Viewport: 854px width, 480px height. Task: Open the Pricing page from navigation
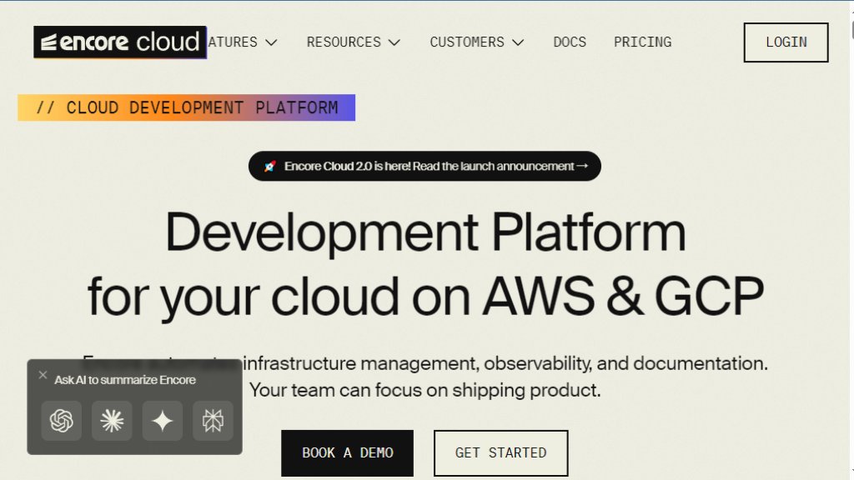(x=643, y=42)
